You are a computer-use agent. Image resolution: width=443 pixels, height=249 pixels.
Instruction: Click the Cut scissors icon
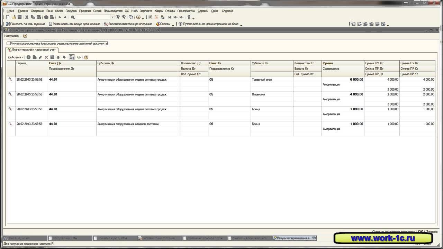[27, 17]
